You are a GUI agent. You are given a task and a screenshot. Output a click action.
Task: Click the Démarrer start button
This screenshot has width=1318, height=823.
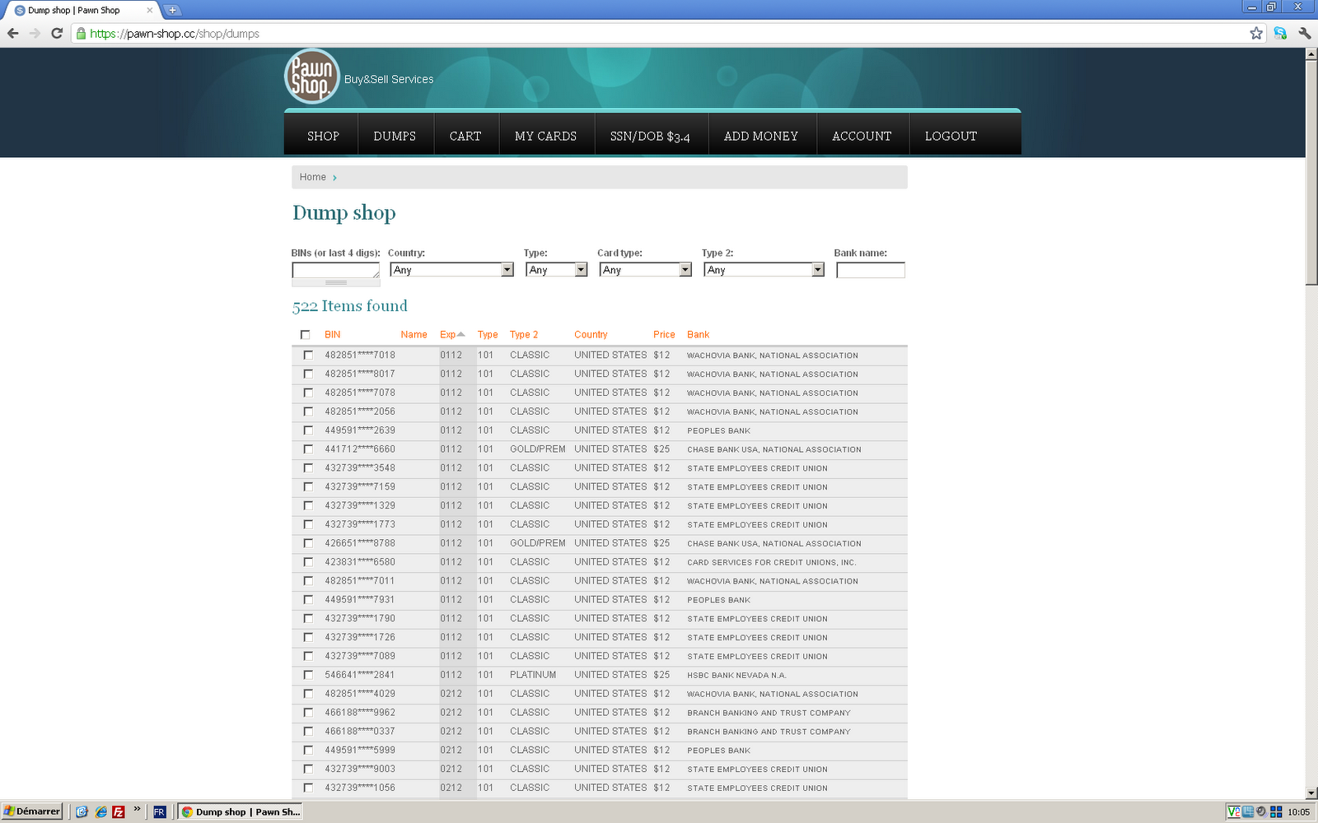coord(32,811)
